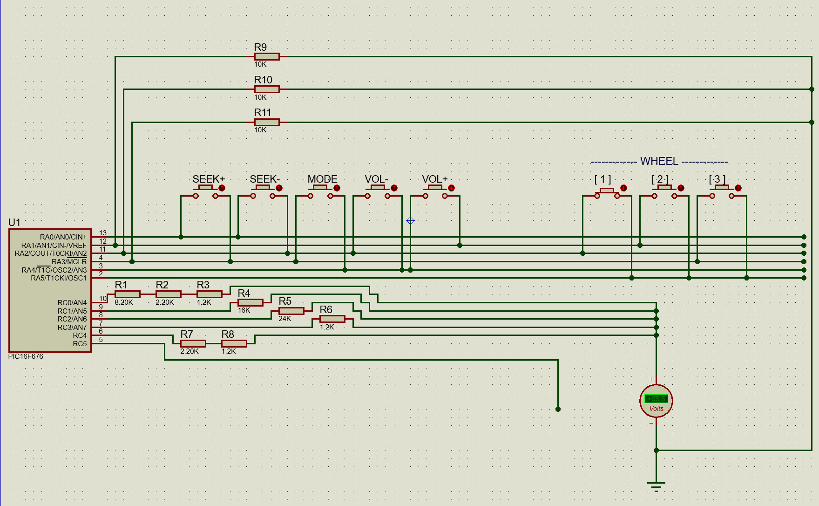Toggle the red latch dot on wheel [ 1 ]
819x506 pixels.
624,188
